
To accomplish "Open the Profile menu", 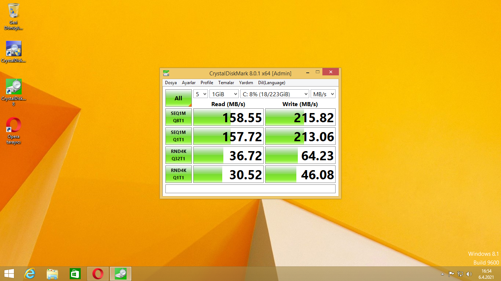I will pyautogui.click(x=207, y=83).
